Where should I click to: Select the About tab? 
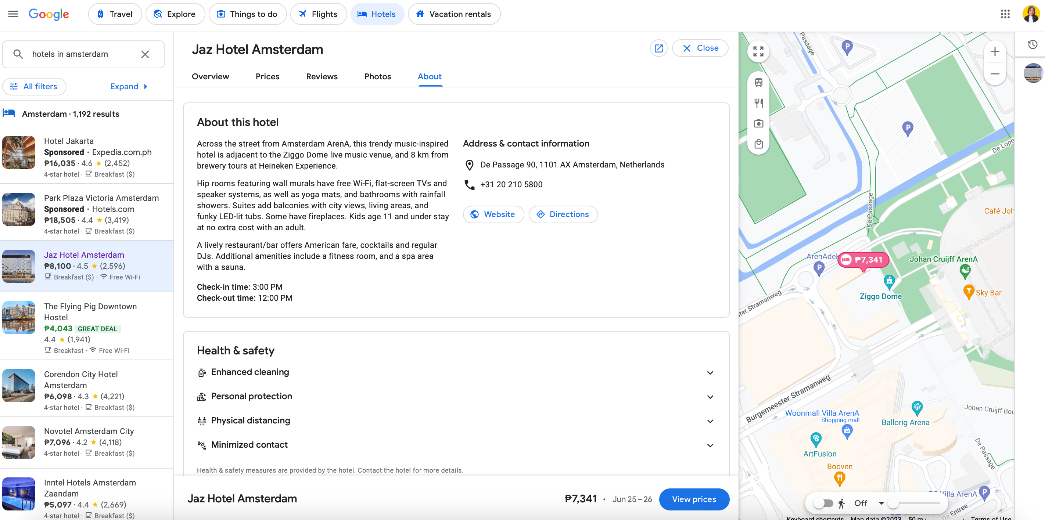(x=429, y=77)
